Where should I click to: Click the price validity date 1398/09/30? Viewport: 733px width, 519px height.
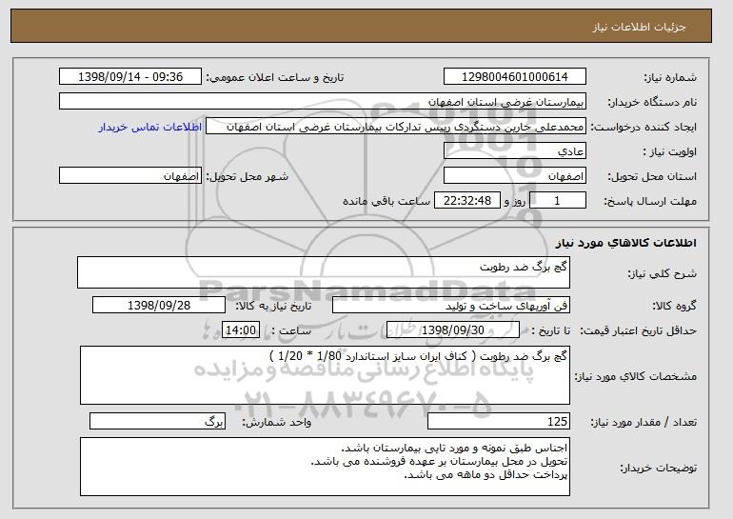pos(453,330)
